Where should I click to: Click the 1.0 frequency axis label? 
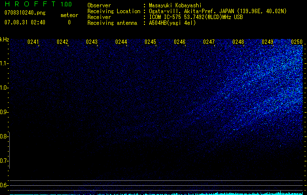tap(4, 88)
